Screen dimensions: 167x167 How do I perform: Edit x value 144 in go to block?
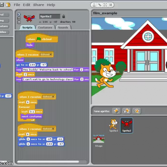(x=32, y=65)
